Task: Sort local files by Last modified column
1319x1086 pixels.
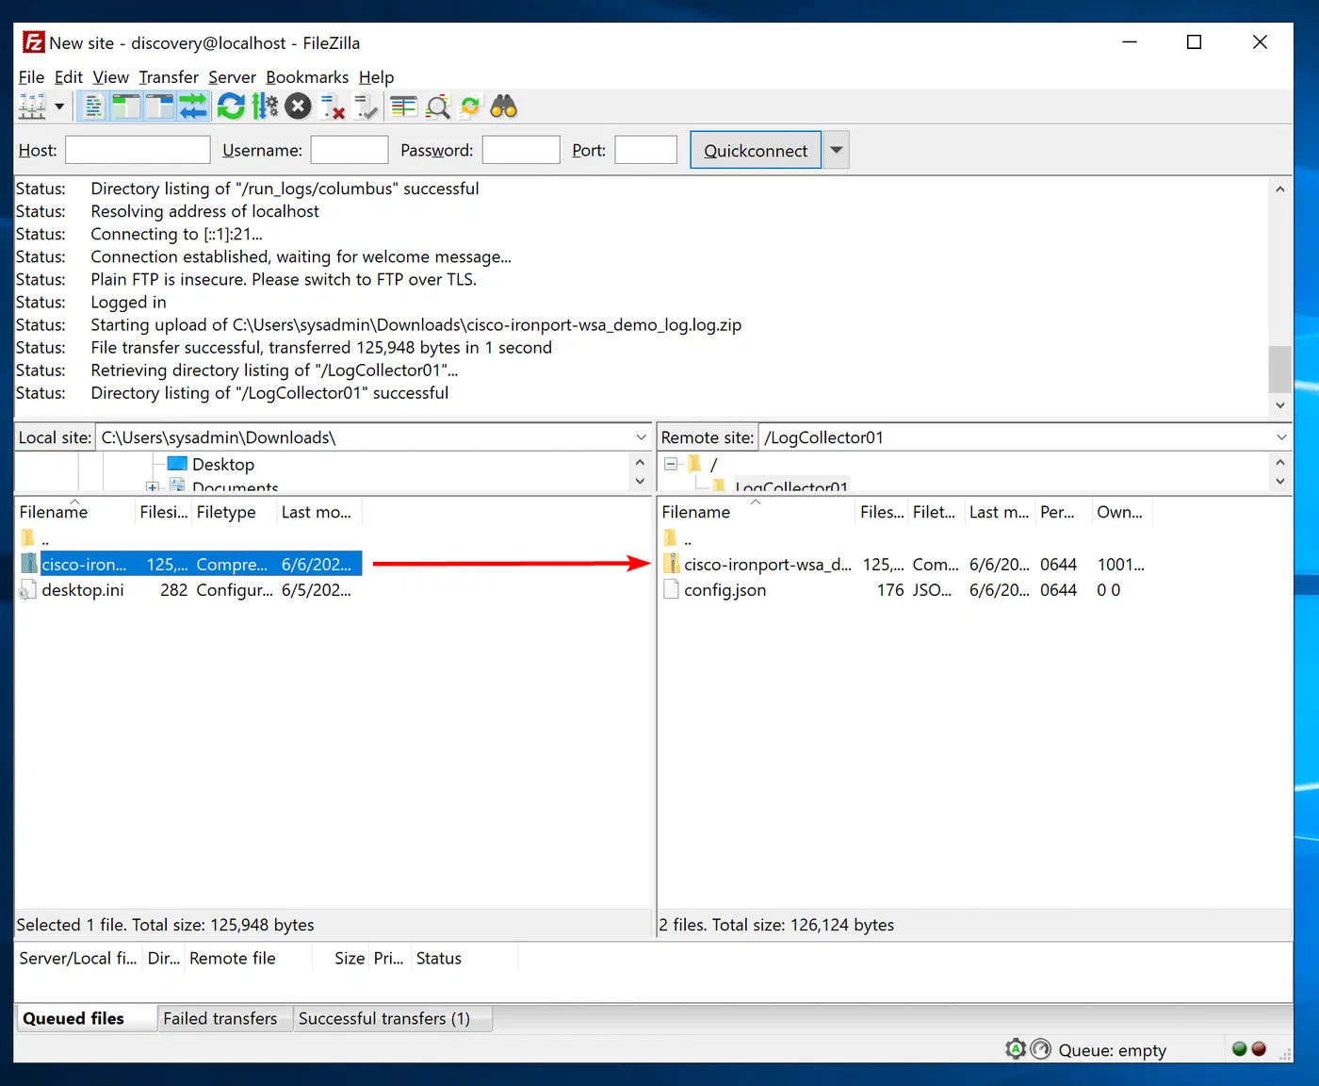Action: (318, 512)
